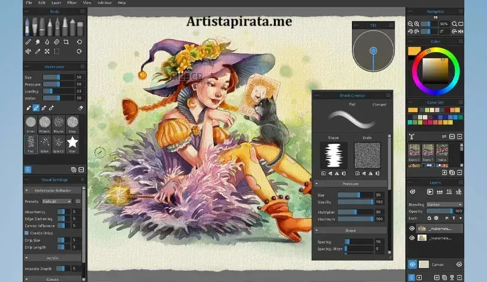
Task: Click Dry the layer heat-waves icon
Action: click(449, 192)
